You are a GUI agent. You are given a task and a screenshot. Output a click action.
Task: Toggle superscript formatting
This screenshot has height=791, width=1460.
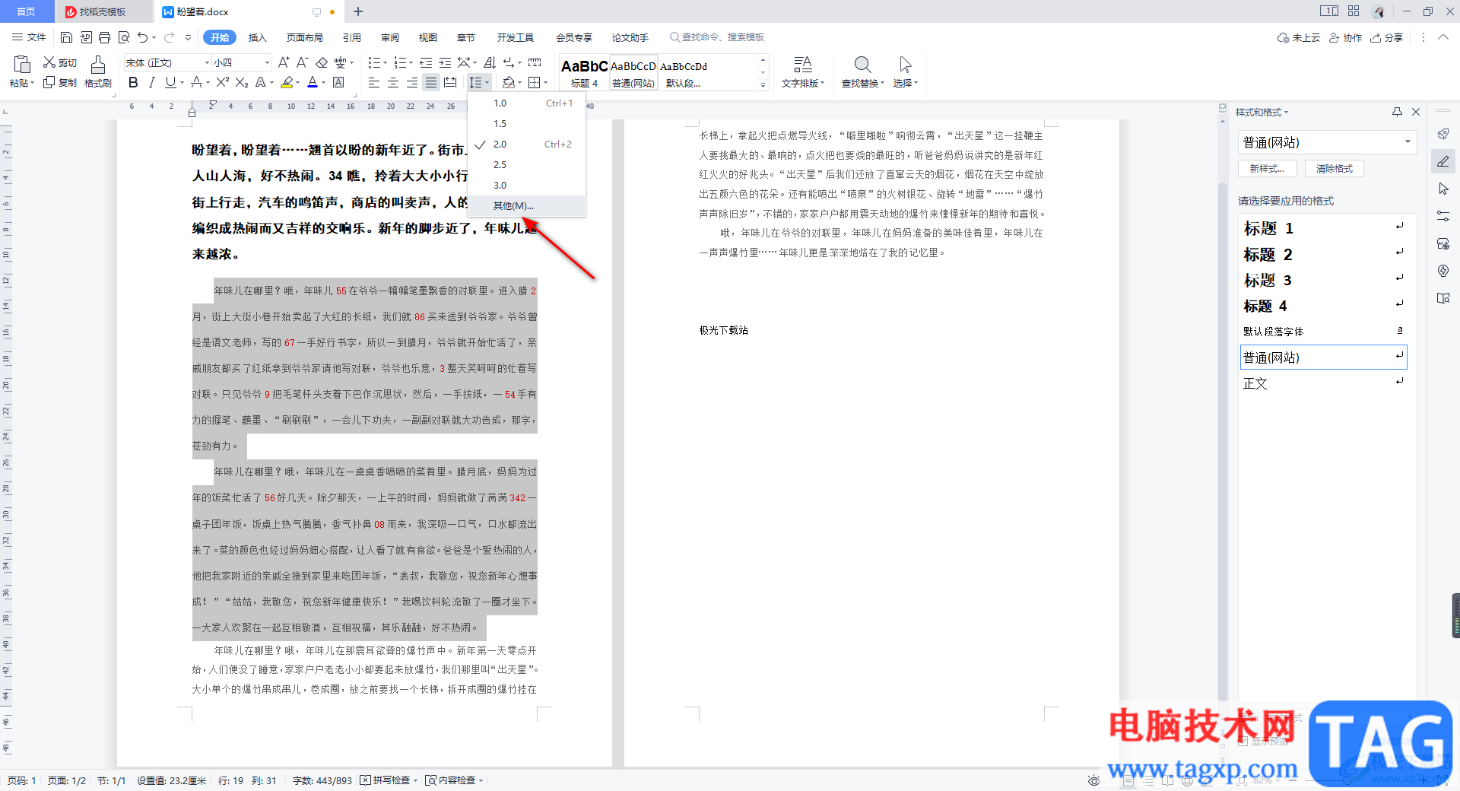222,82
